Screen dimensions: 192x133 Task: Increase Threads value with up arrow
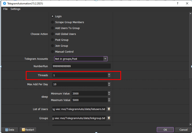point(109,74)
